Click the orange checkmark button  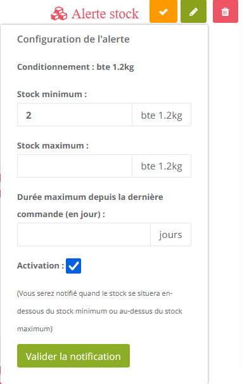(x=163, y=11)
